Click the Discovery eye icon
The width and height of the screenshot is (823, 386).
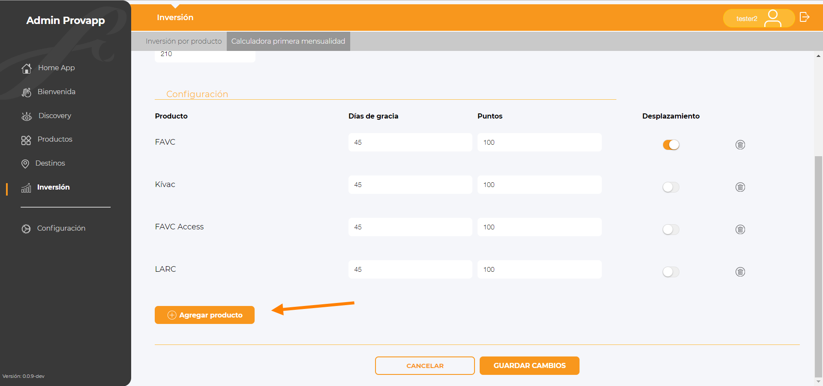tap(27, 116)
